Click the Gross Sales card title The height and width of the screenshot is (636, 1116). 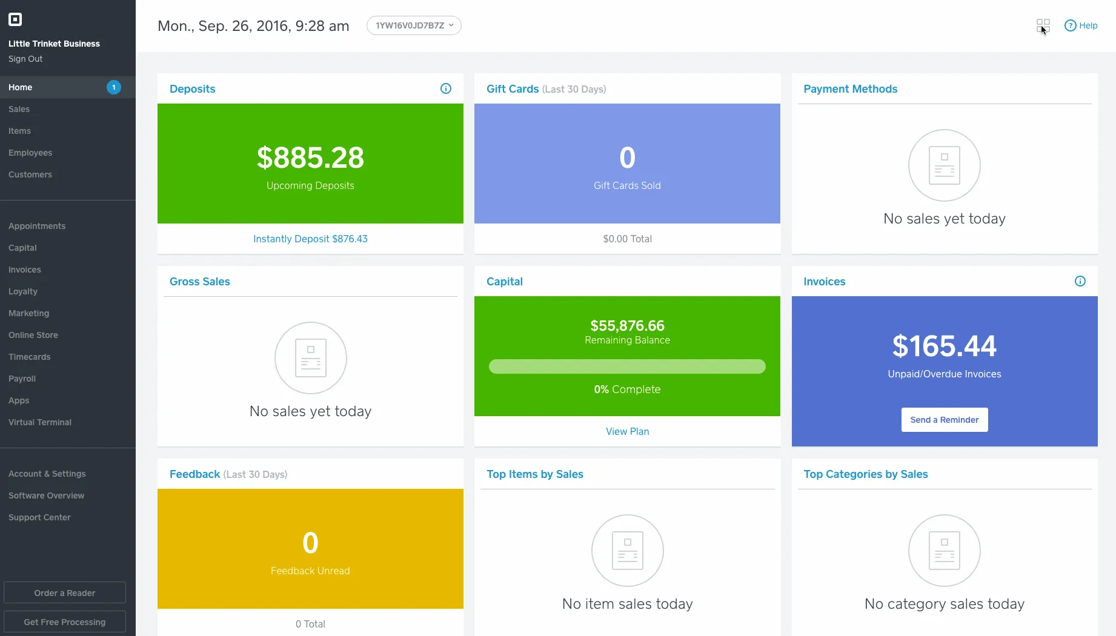200,282
